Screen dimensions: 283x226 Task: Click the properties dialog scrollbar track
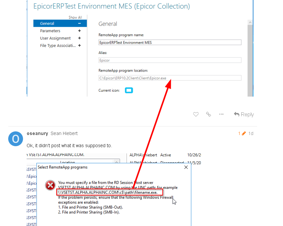click(x=250, y=60)
